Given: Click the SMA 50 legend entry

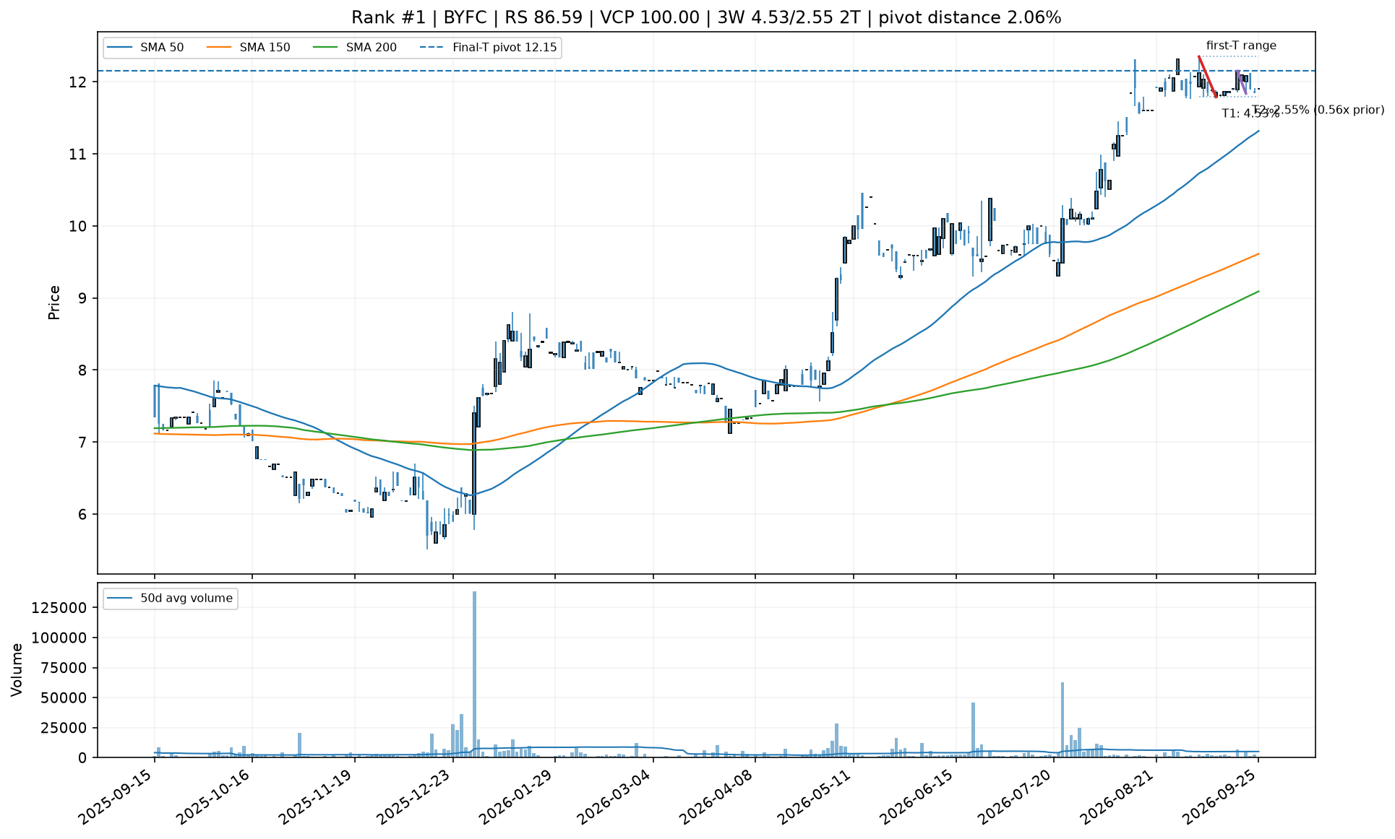Looking at the screenshot, I should click(145, 48).
